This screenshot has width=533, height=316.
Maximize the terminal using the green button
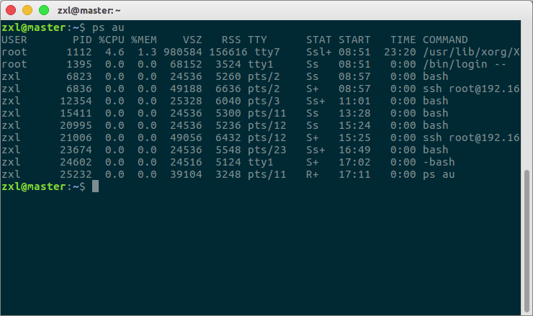44,10
